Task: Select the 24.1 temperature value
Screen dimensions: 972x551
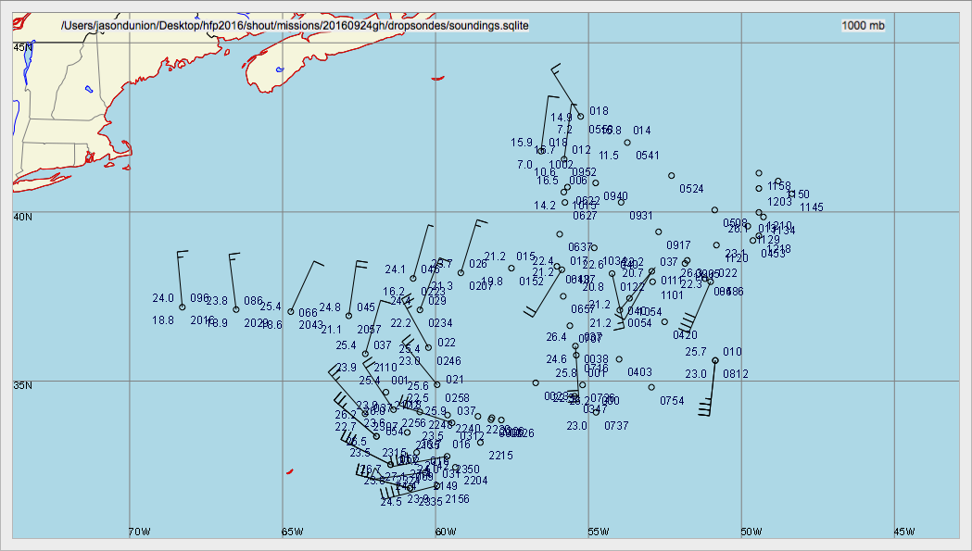Action: coord(395,269)
